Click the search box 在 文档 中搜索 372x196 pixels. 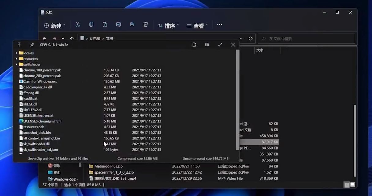(307, 39)
